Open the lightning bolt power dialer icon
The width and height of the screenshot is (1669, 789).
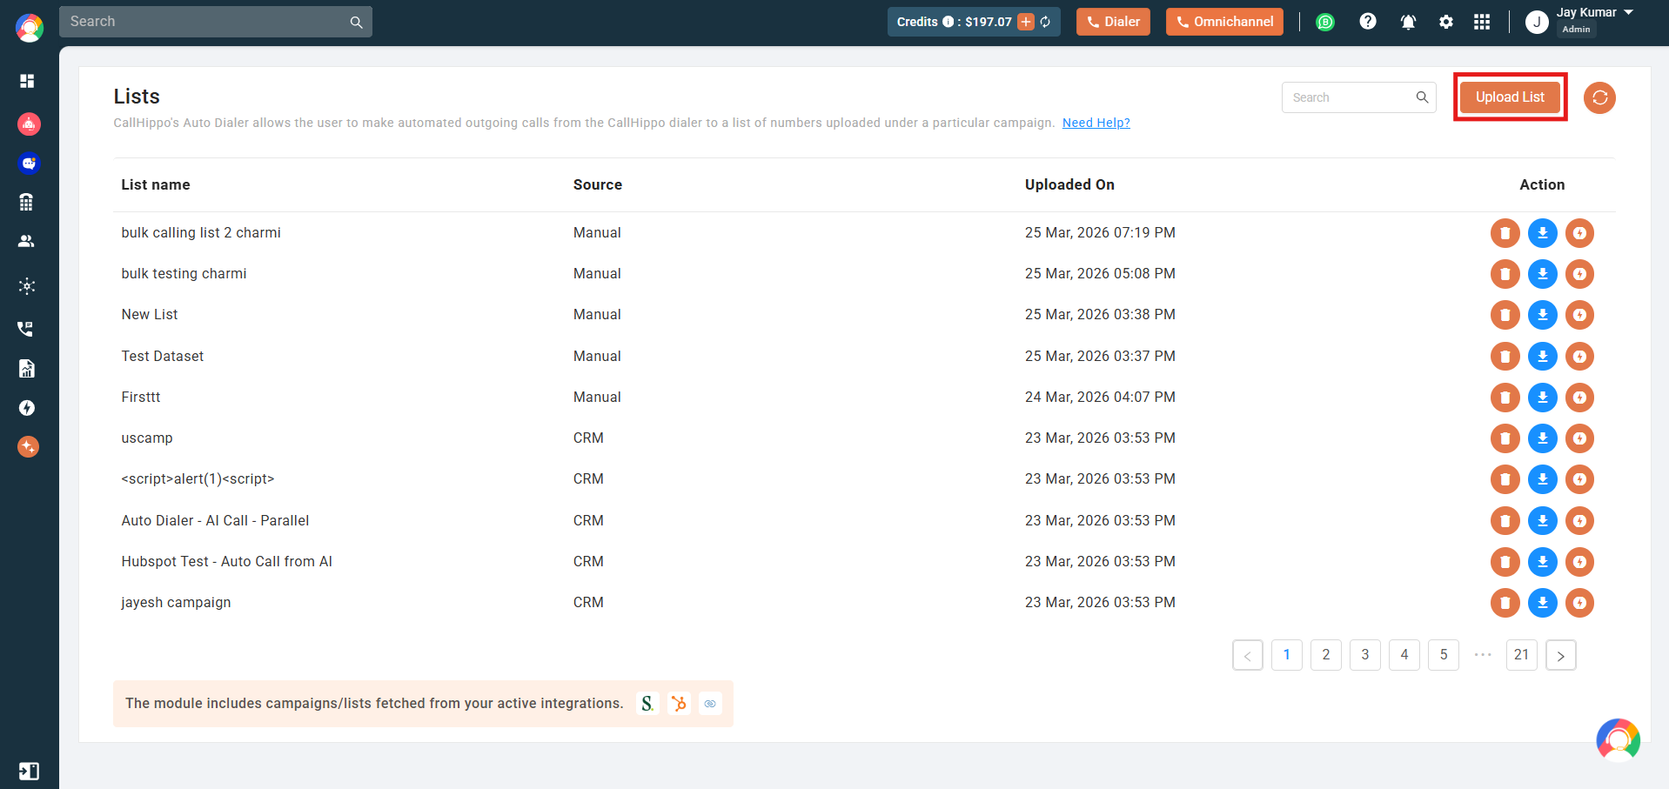click(27, 408)
